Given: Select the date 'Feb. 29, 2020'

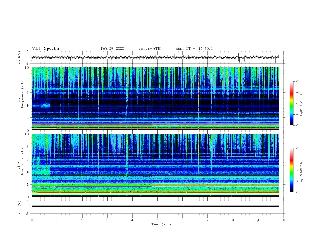Looking at the screenshot, I should tap(112, 48).
